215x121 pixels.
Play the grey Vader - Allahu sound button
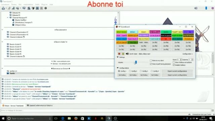coord(144,43)
